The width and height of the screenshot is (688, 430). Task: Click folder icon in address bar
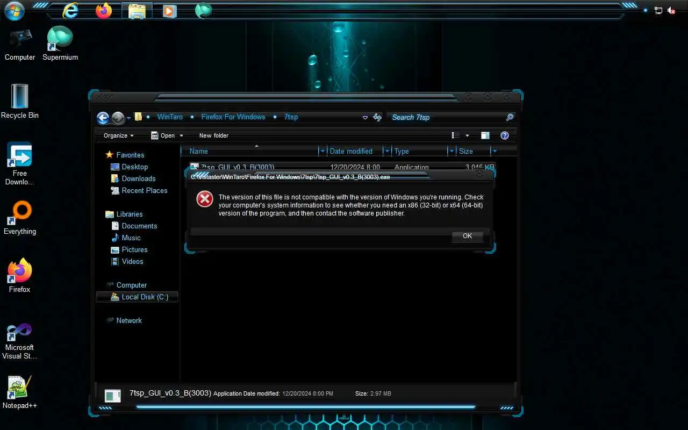[138, 117]
